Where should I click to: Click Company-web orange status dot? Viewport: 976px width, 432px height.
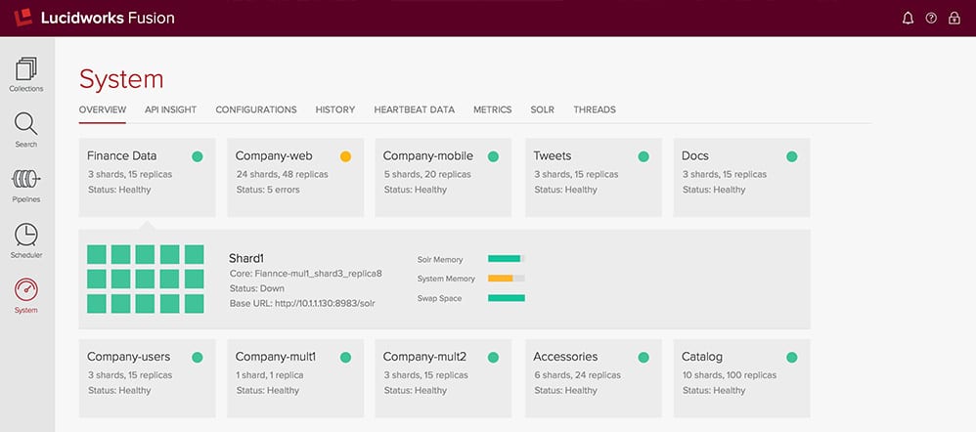click(x=345, y=156)
